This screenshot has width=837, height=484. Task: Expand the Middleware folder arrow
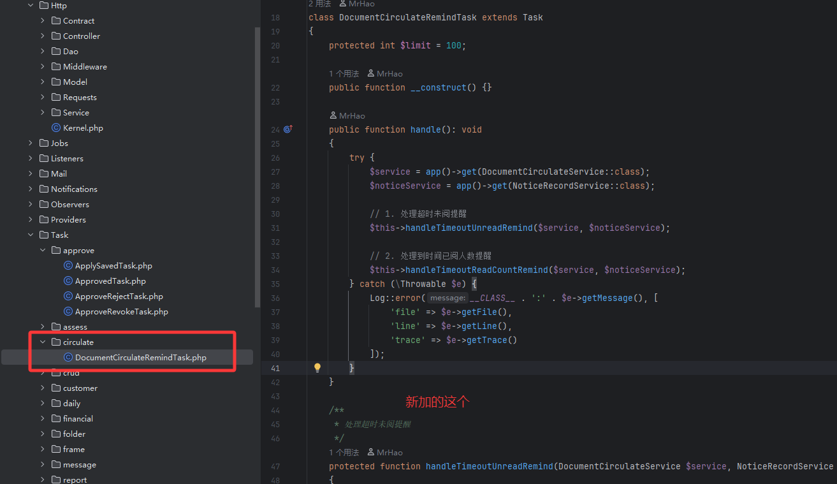tap(43, 67)
